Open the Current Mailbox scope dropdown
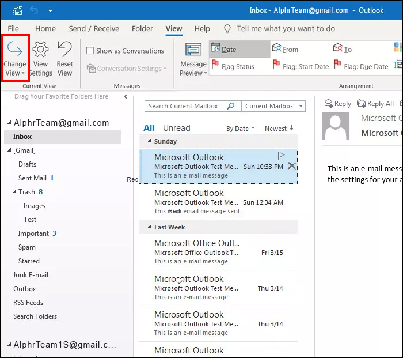403x358 pixels. click(x=273, y=106)
